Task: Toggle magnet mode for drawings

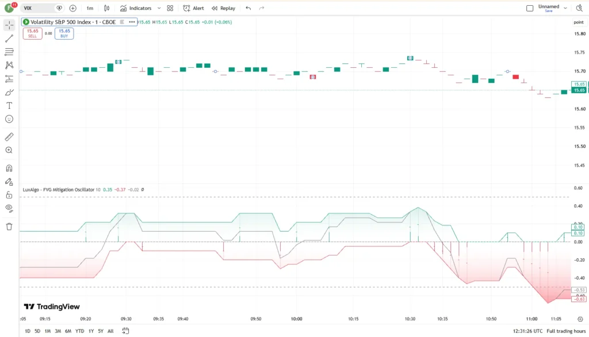Action: point(9,168)
